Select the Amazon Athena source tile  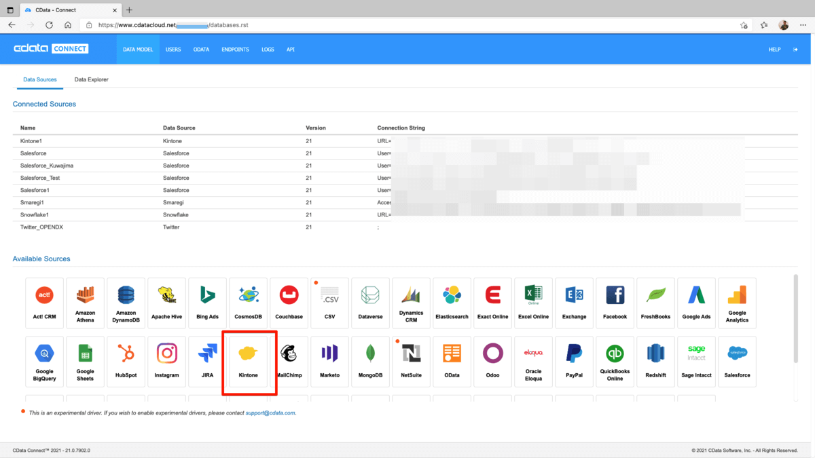point(86,303)
